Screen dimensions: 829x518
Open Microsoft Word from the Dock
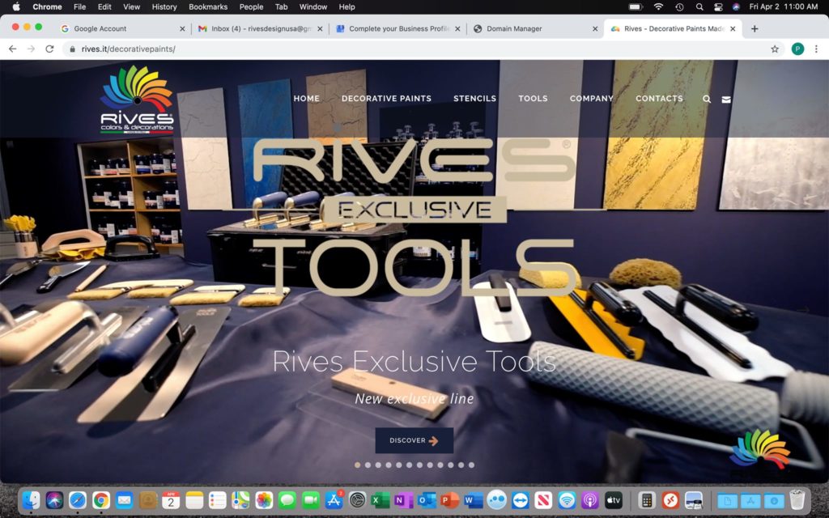tap(474, 499)
